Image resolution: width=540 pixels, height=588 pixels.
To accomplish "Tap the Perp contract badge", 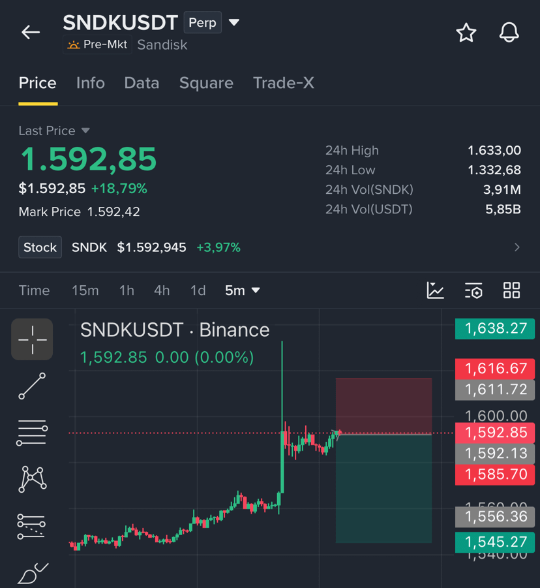I will tap(202, 22).
